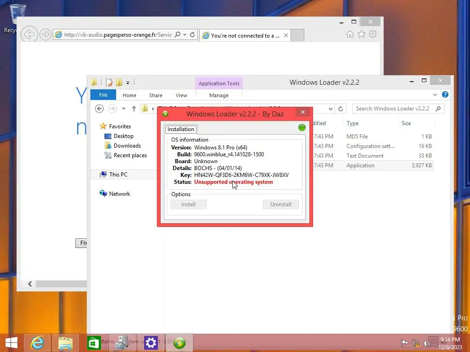Viewport: 470px width, 352px height.
Task: Refresh the Explorer folder view
Action: [x=341, y=109]
